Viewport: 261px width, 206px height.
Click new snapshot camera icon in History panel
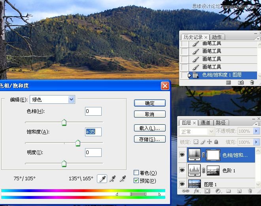pos(241,82)
